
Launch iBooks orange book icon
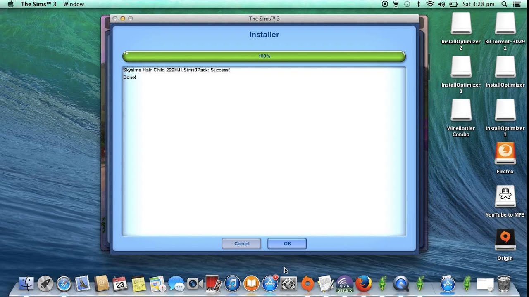pyautogui.click(x=251, y=283)
